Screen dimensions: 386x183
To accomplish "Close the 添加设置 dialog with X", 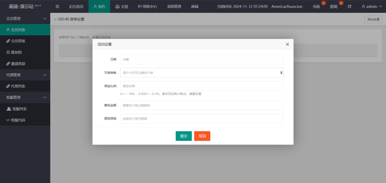I will click(x=287, y=44).
